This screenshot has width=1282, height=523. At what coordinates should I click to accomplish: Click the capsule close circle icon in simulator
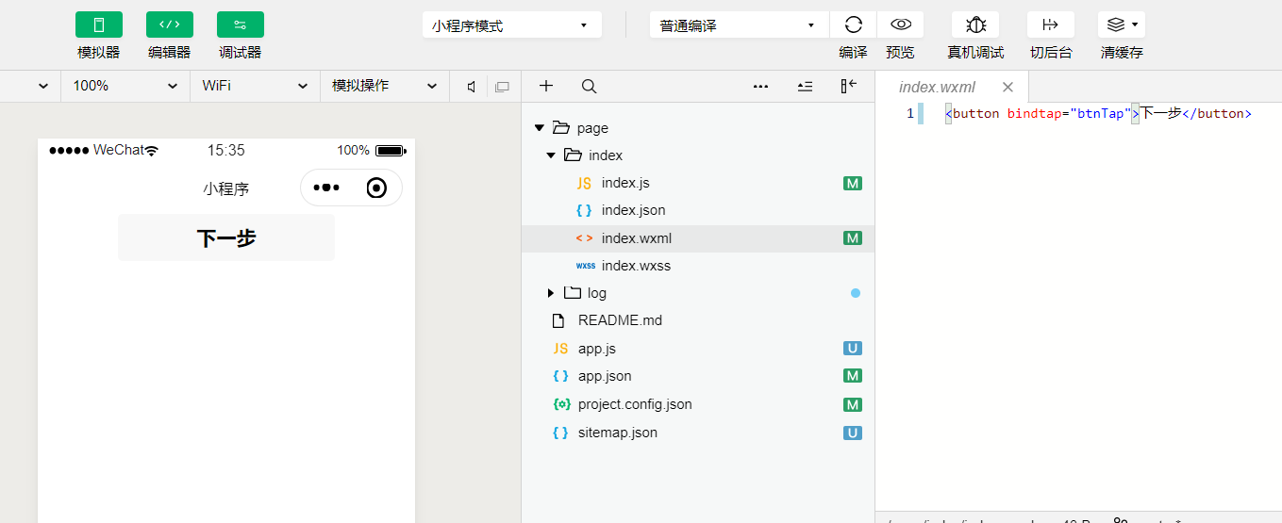pyautogui.click(x=376, y=188)
